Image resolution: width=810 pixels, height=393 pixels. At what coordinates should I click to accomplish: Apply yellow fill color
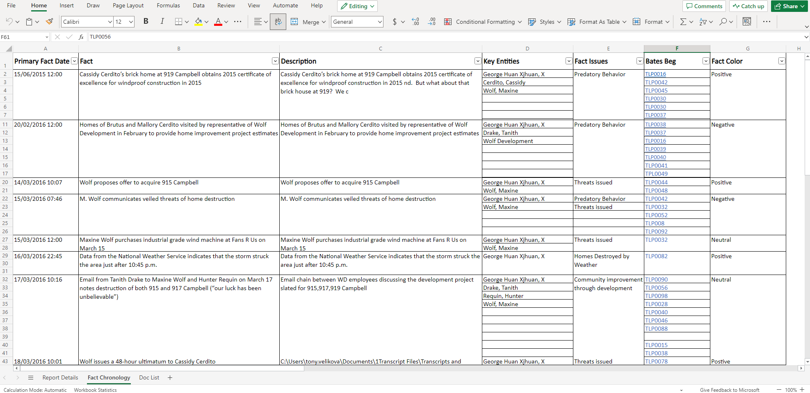[198, 22]
